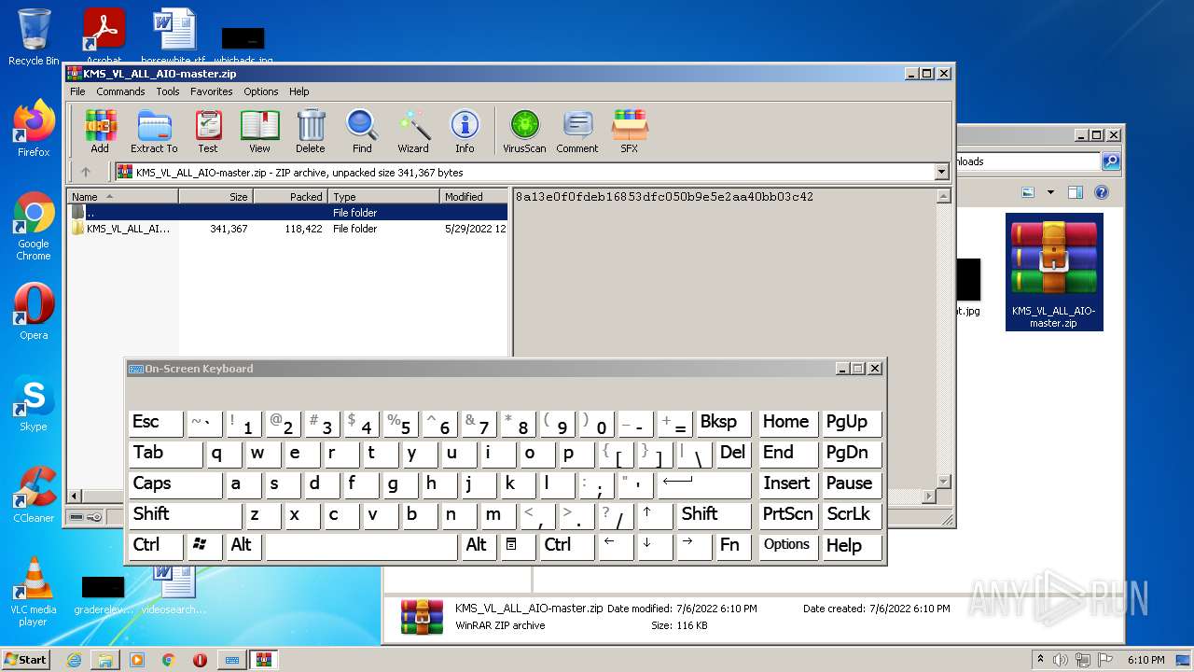Click the context menu key on keyboard
This screenshot has width=1194, height=672.
tap(518, 546)
